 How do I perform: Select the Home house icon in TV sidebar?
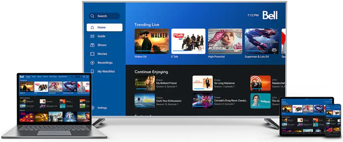(x=92, y=27)
